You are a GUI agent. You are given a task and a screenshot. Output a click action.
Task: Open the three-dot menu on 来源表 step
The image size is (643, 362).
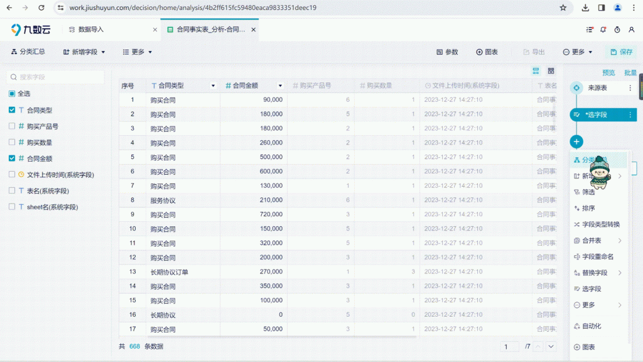[630, 88]
